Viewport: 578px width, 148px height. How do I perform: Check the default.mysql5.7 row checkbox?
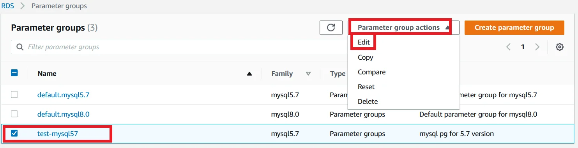point(14,94)
